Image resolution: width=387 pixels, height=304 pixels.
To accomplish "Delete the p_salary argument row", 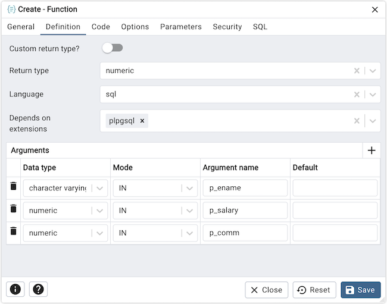I will [13, 209].
